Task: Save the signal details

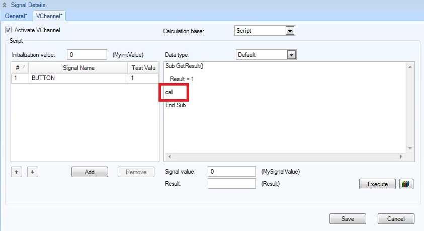Action: (x=348, y=219)
